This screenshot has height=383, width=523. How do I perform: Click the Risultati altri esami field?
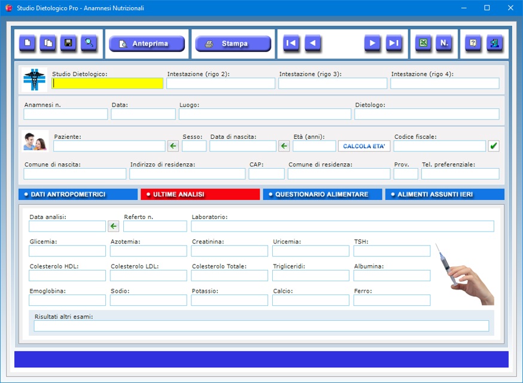(261, 326)
